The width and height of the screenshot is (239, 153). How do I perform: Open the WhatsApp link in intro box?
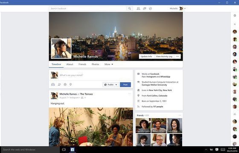click(x=165, y=77)
